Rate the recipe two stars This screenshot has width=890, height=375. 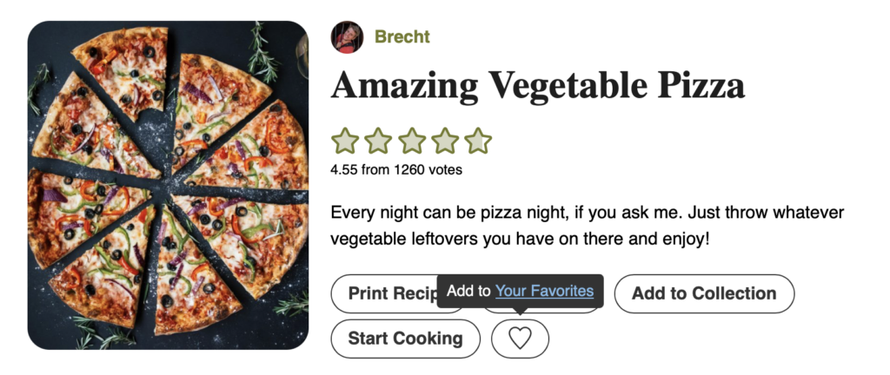point(378,141)
